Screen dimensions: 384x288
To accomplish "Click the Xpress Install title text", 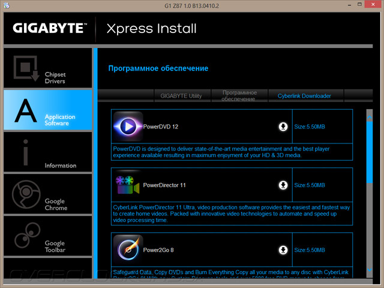I will tap(152, 29).
